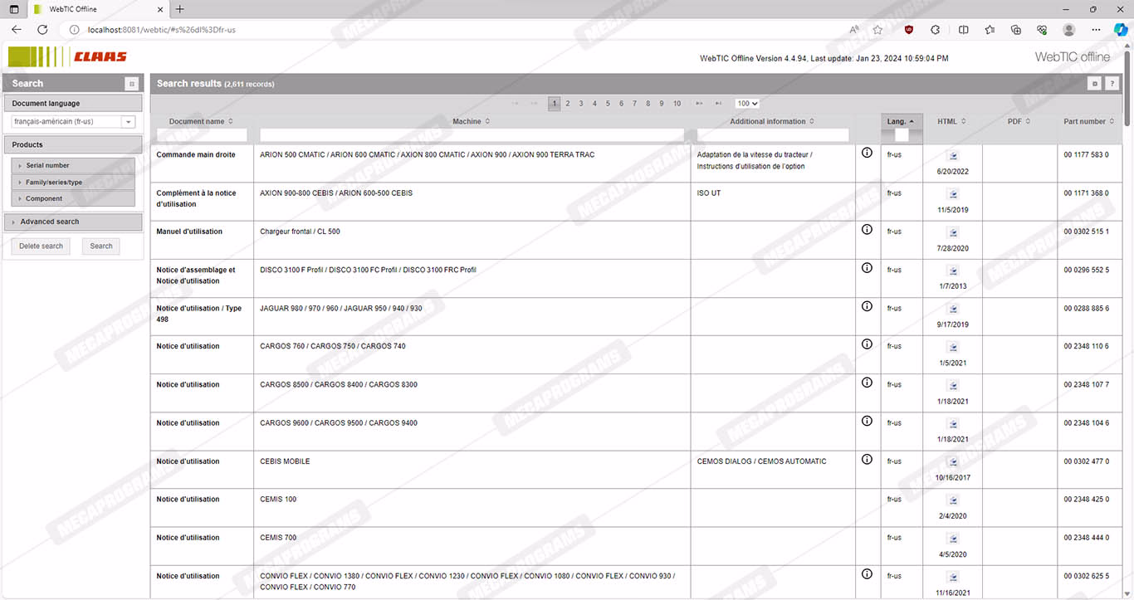This screenshot has height=600, width=1134.
Task: Click the help question mark icon
Action: (1112, 84)
